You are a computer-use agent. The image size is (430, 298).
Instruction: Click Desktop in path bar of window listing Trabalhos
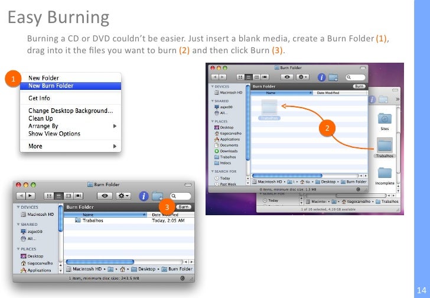click(144, 269)
